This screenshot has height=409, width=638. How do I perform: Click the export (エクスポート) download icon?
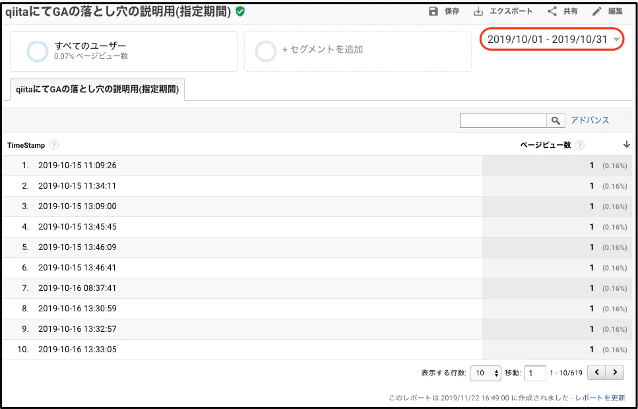point(478,11)
